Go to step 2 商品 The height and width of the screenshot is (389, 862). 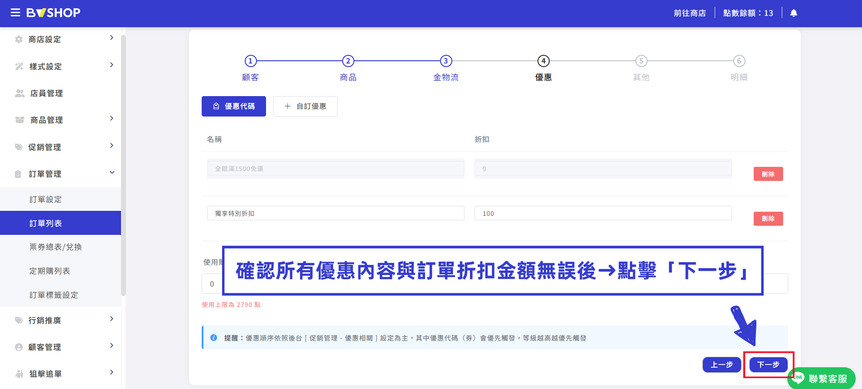click(348, 68)
